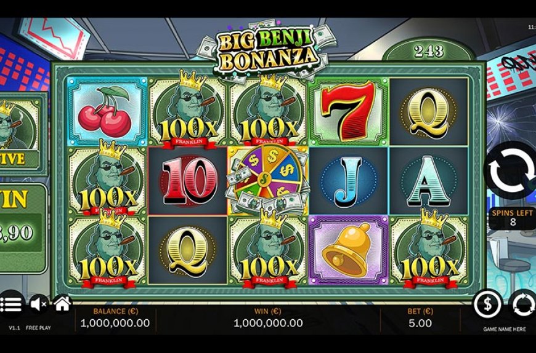Click the golden bell symbol
Screen dimensions: 536x353
348,250
